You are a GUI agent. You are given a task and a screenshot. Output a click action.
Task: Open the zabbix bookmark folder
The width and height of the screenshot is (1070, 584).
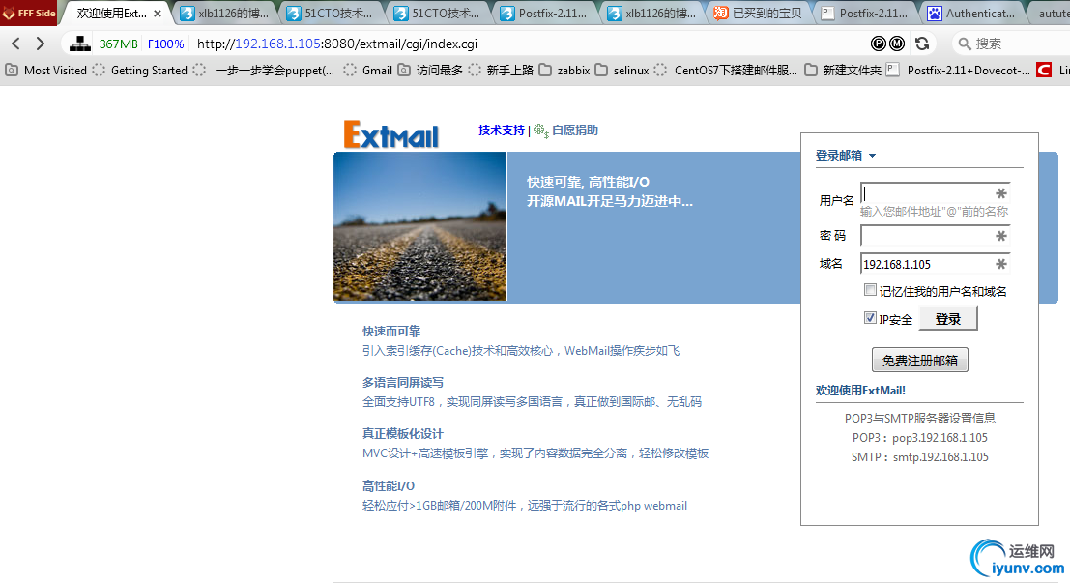tap(564, 71)
